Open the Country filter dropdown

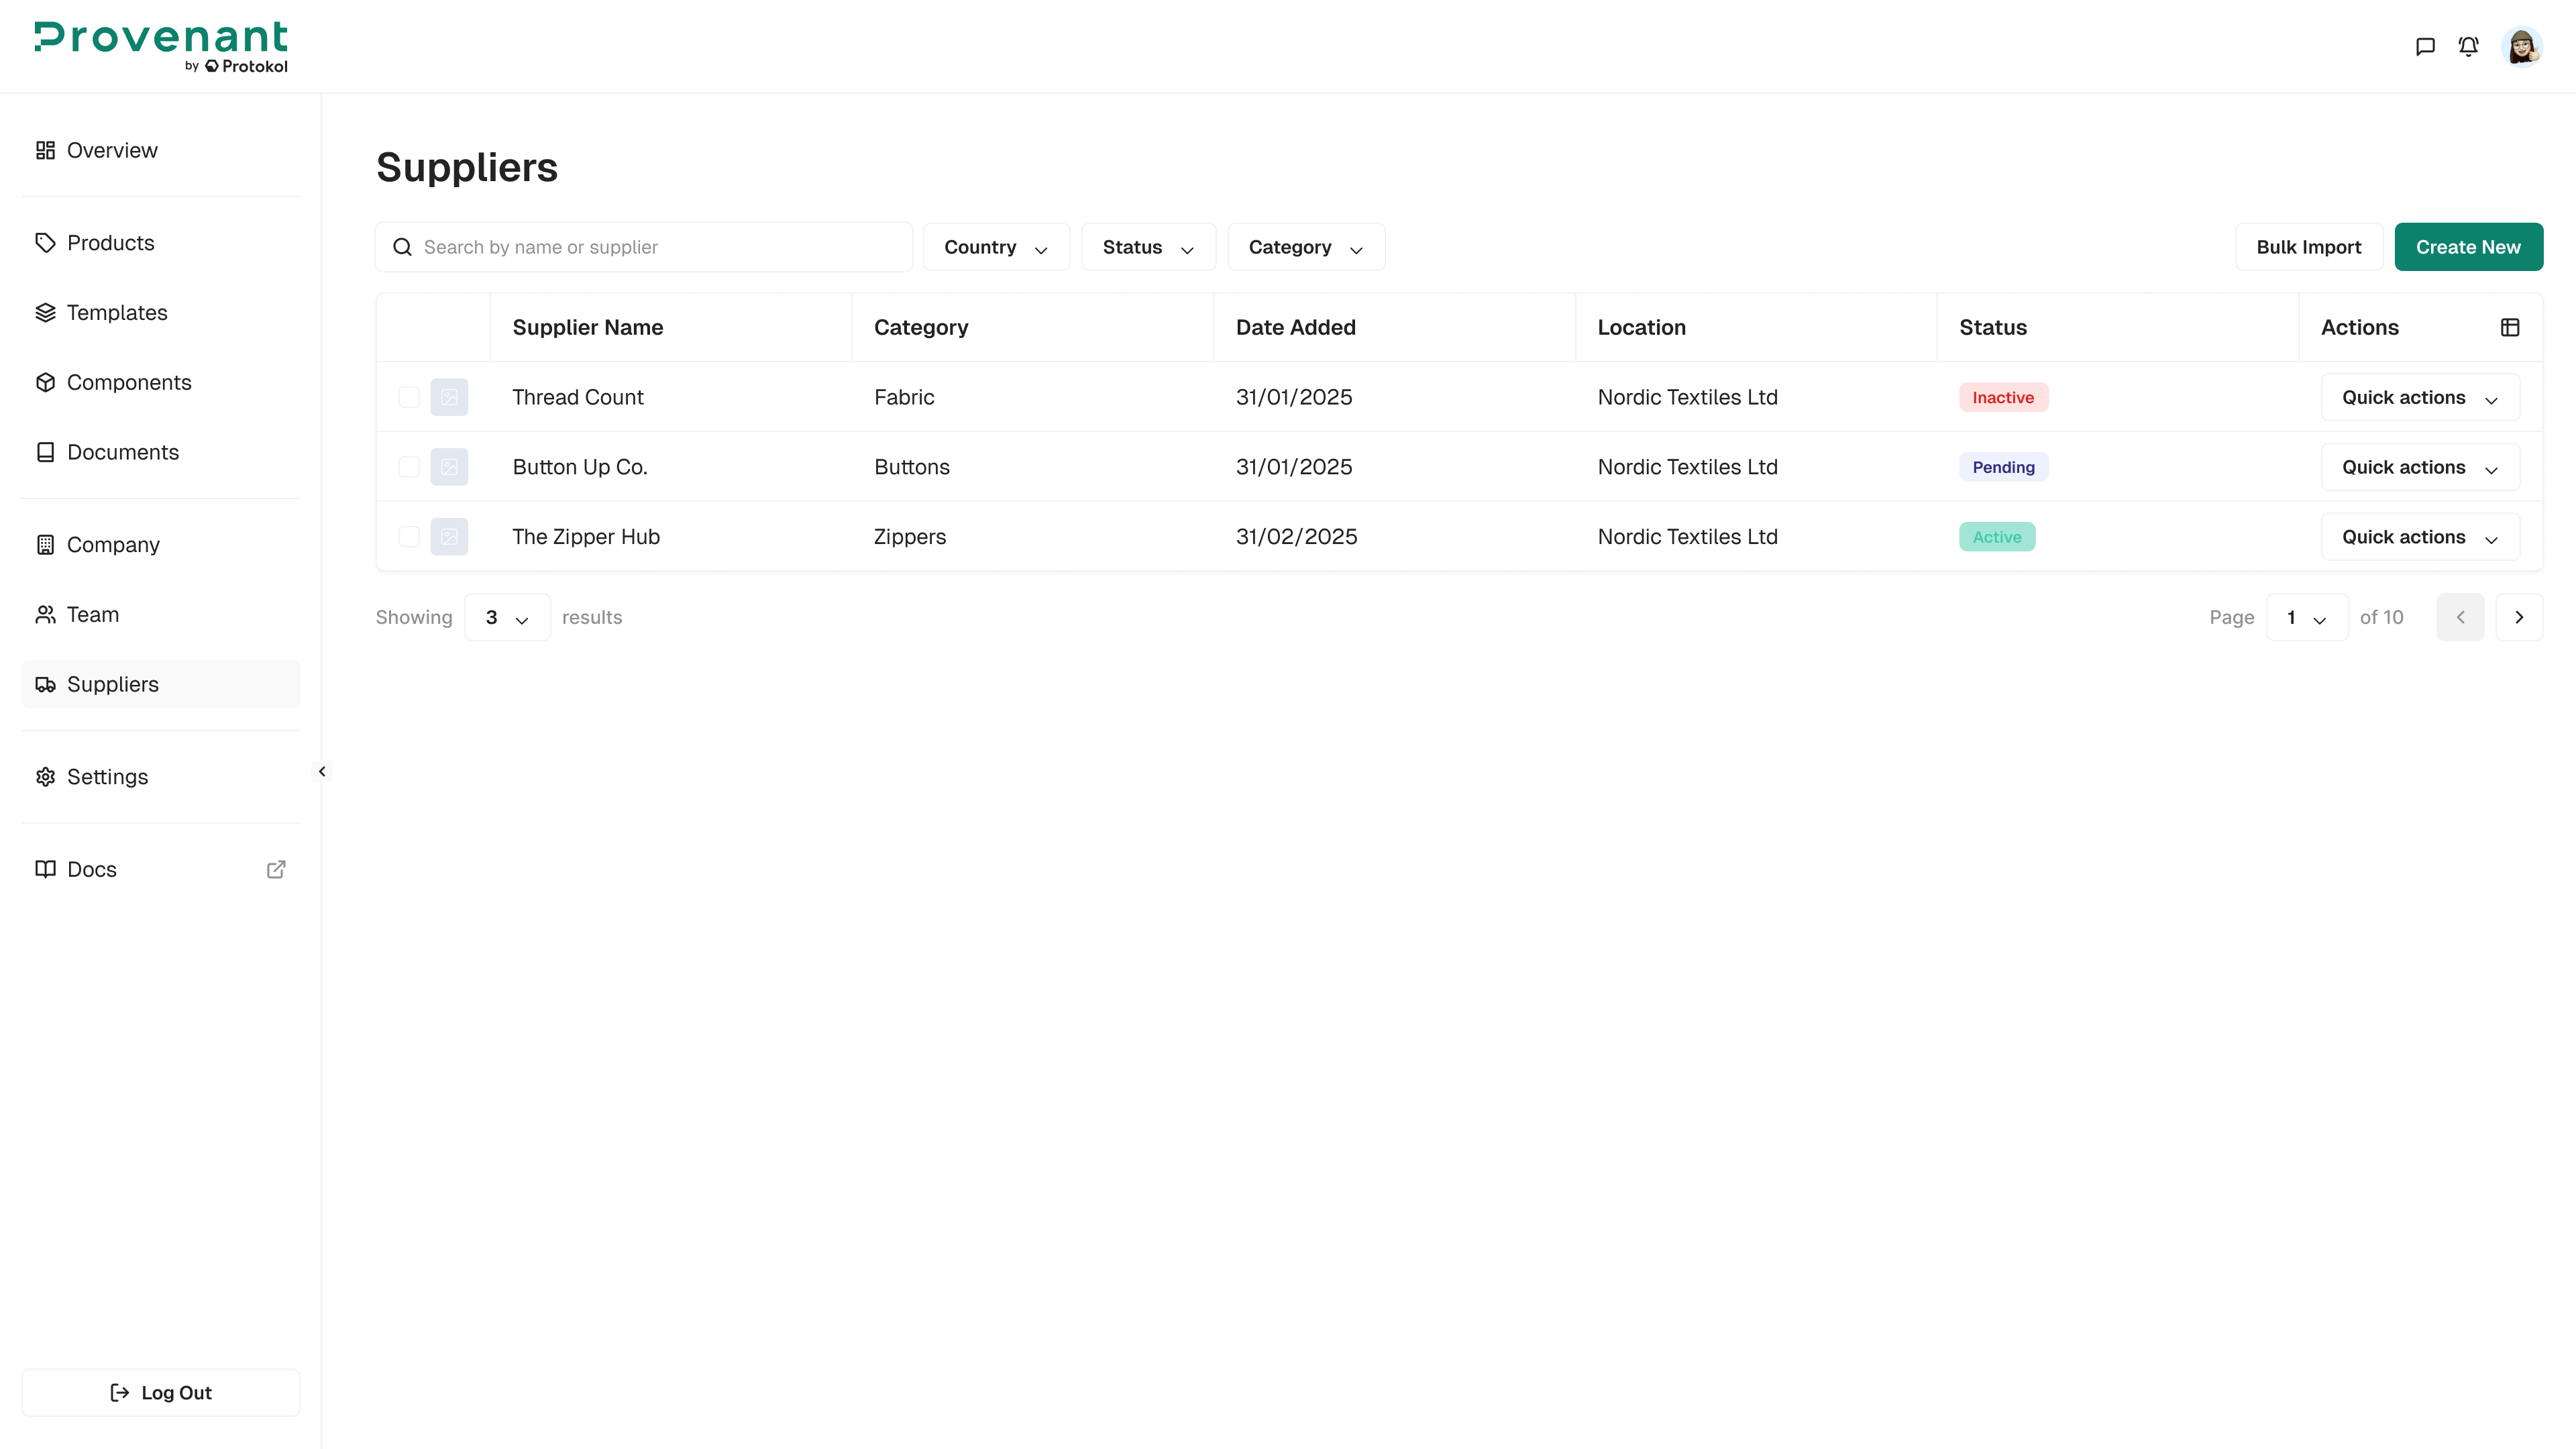click(x=995, y=246)
